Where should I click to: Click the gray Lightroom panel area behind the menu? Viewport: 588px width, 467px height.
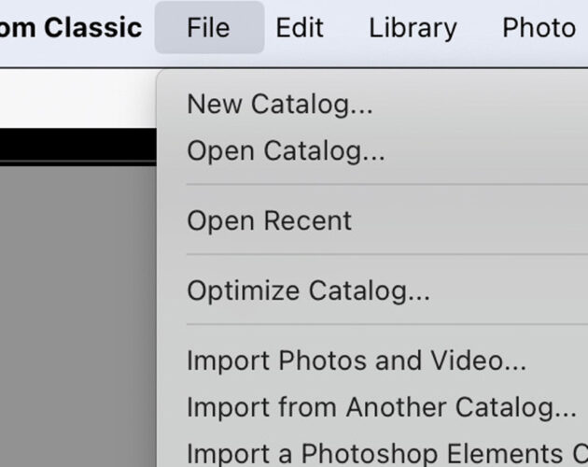coord(78,317)
